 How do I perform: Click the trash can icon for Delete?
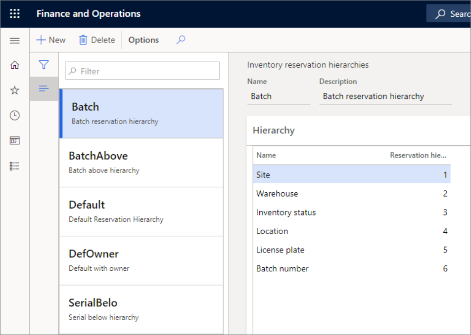tap(83, 40)
